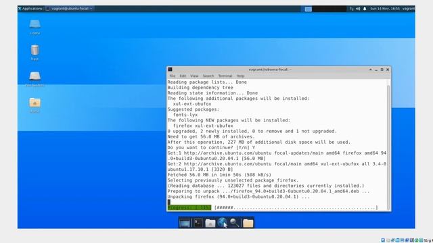Click the Show Desktop dock icon

[x=185, y=223]
